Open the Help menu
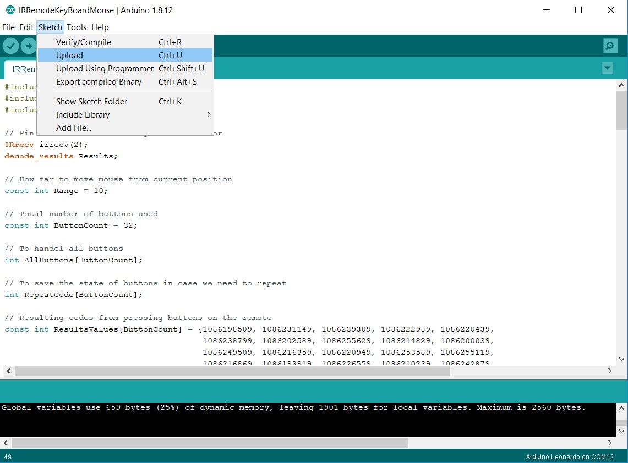 pyautogui.click(x=100, y=27)
